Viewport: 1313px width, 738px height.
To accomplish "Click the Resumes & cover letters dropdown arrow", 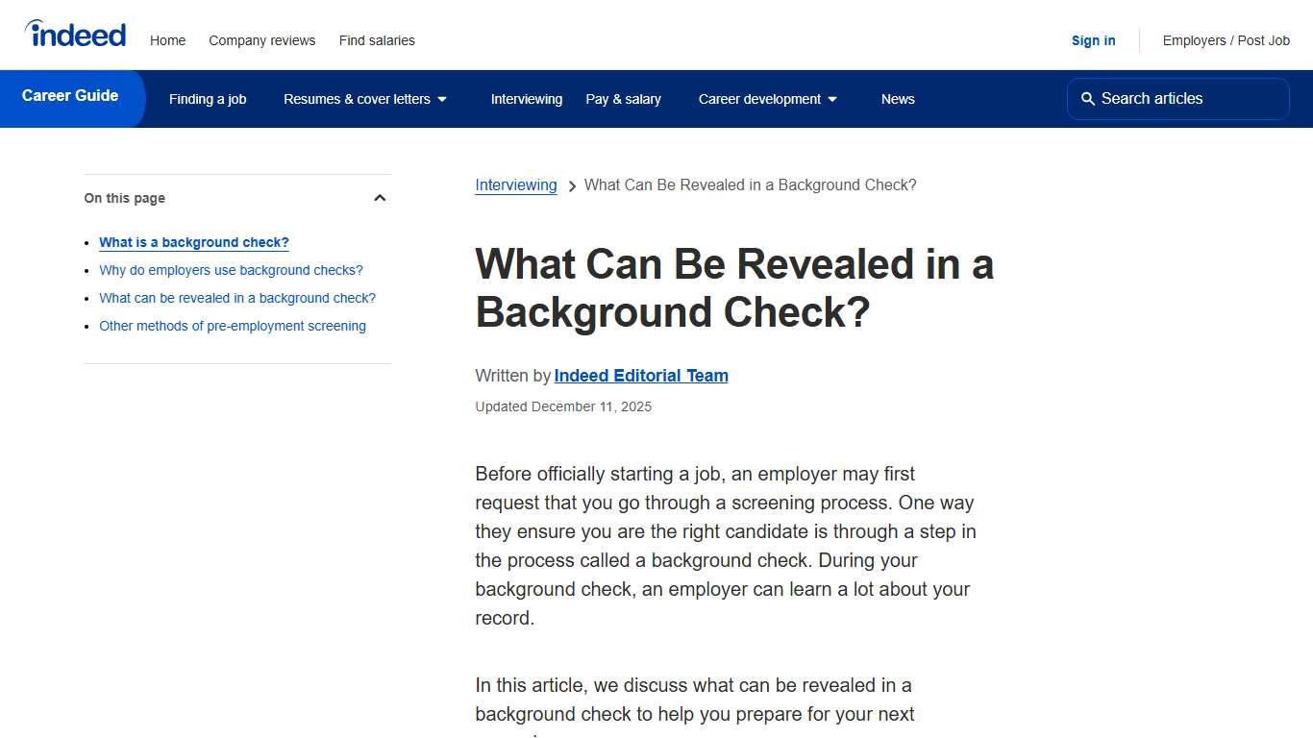I will pos(442,98).
